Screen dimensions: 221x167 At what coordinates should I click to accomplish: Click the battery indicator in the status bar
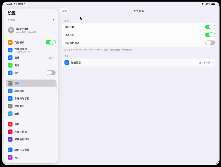213,4
